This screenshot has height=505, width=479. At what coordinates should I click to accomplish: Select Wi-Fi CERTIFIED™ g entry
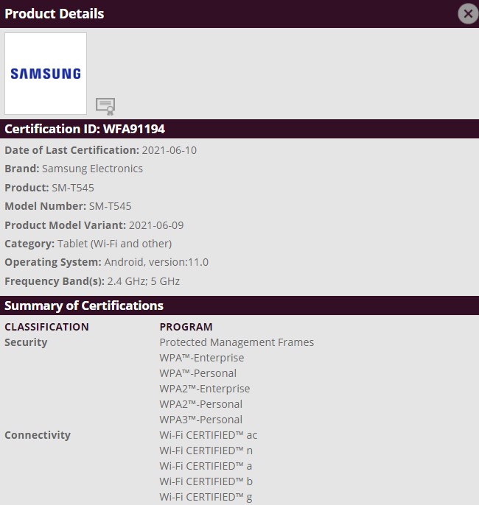click(206, 497)
